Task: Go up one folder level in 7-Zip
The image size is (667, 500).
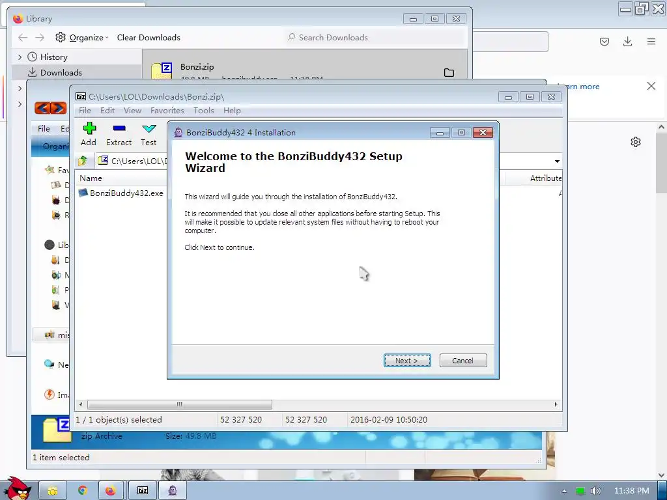Action: [83, 161]
